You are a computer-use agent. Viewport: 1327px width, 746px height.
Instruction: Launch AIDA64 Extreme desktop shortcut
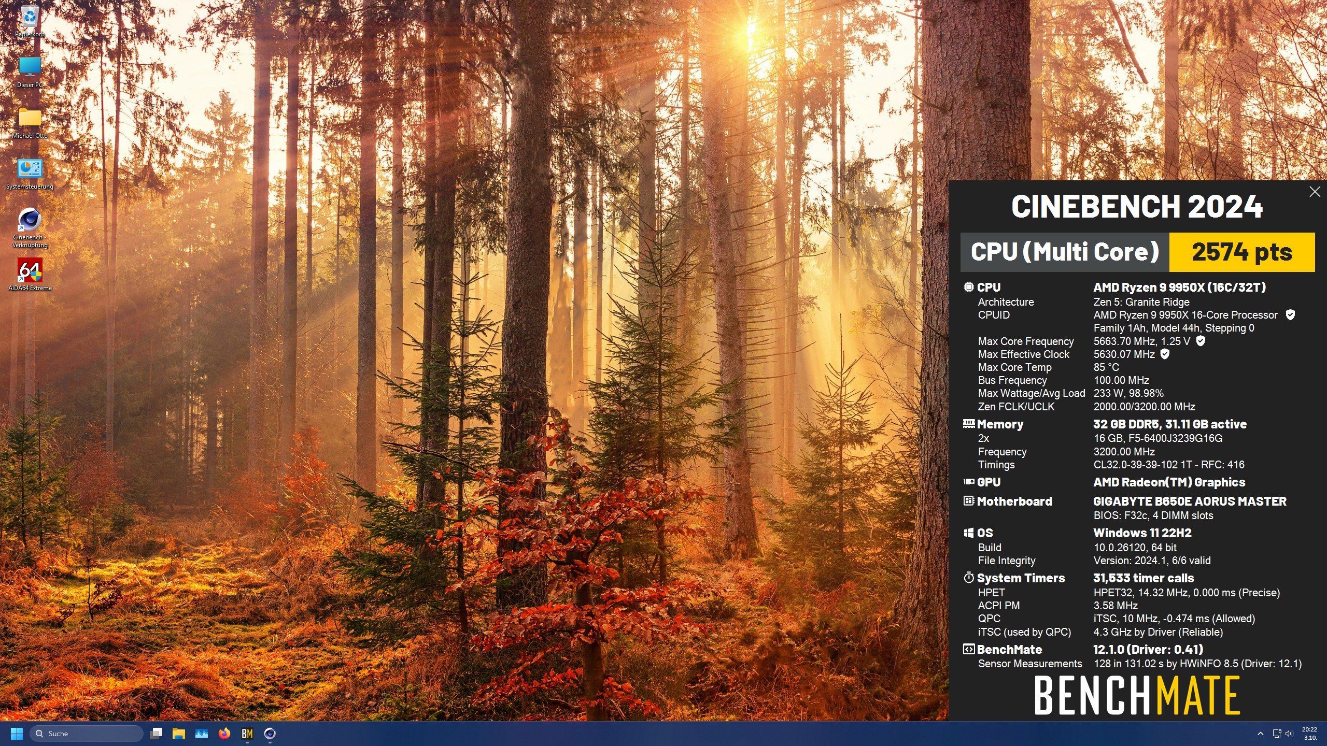[x=30, y=275]
